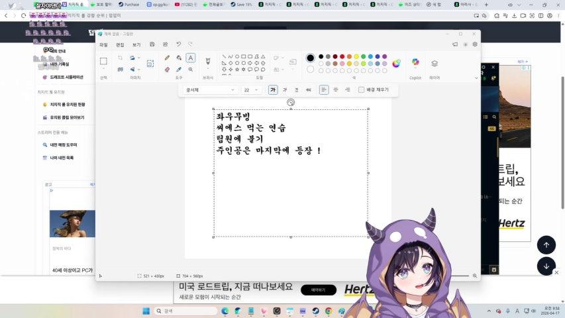Open the Brushes tool
This screenshot has width=565, height=318.
(x=208, y=60)
